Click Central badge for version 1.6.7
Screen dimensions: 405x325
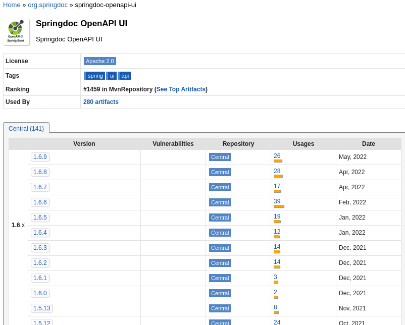coord(220,187)
